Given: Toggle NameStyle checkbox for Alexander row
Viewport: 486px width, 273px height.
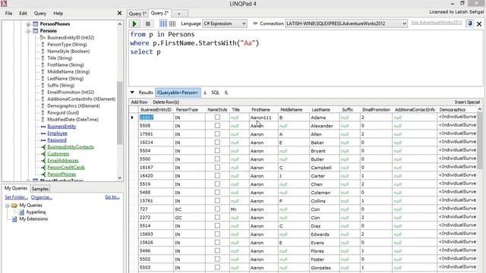Looking at the screenshot, I should coord(217,126).
